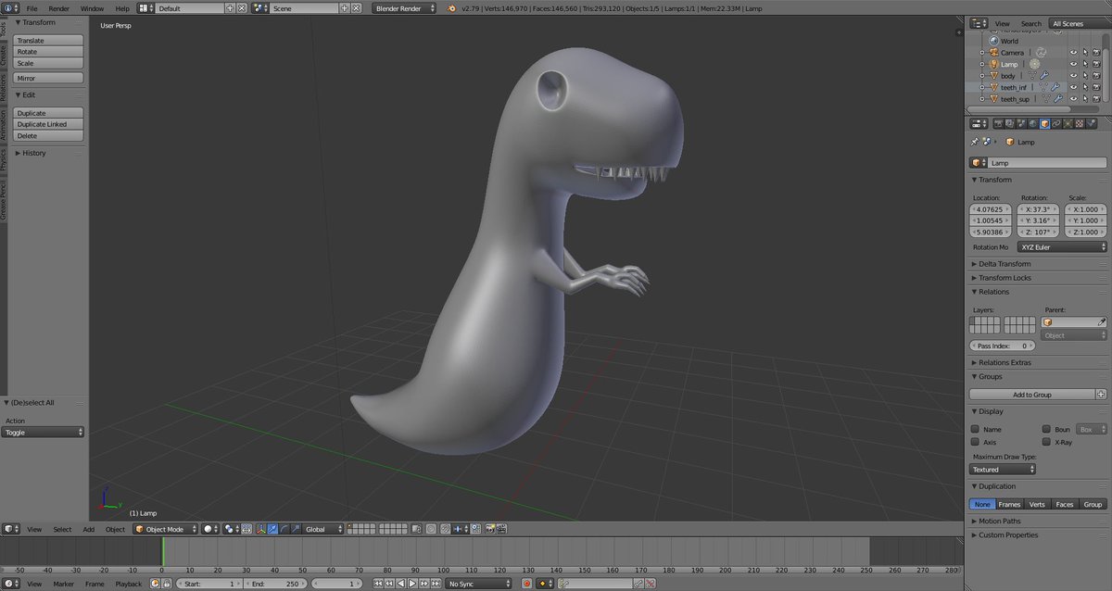Screen dimensions: 1112x591
Task: Open the Toggle action dropdown
Action: (x=44, y=433)
